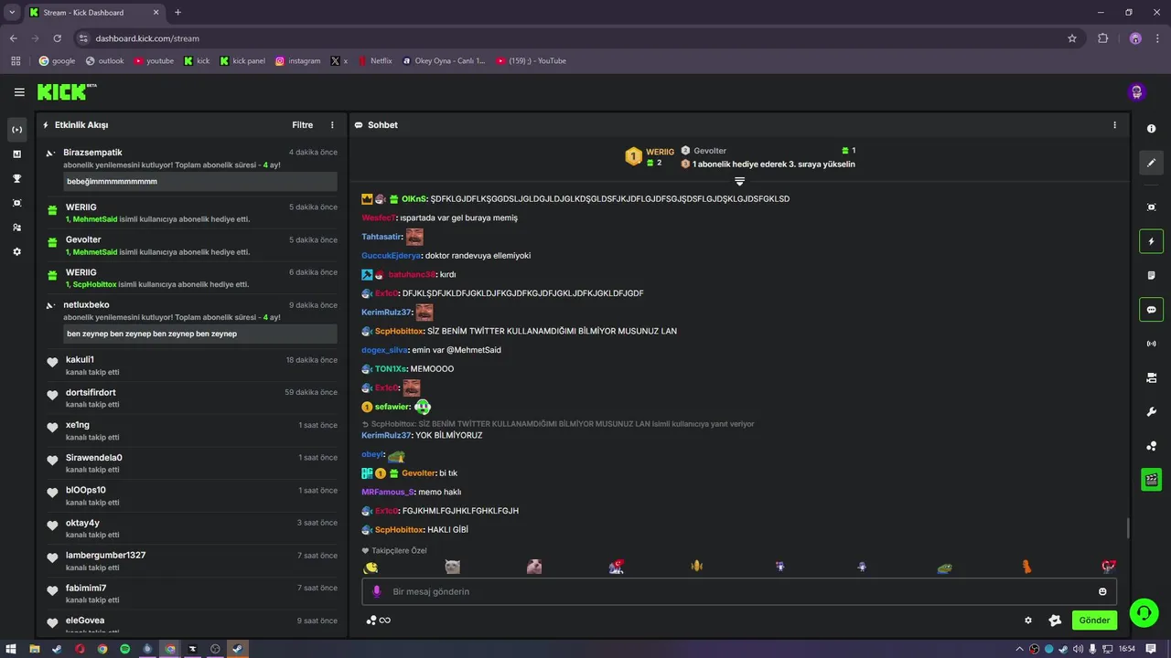The height and width of the screenshot is (658, 1171).
Task: Click chat username MRFamous_S
Action: pos(388,492)
